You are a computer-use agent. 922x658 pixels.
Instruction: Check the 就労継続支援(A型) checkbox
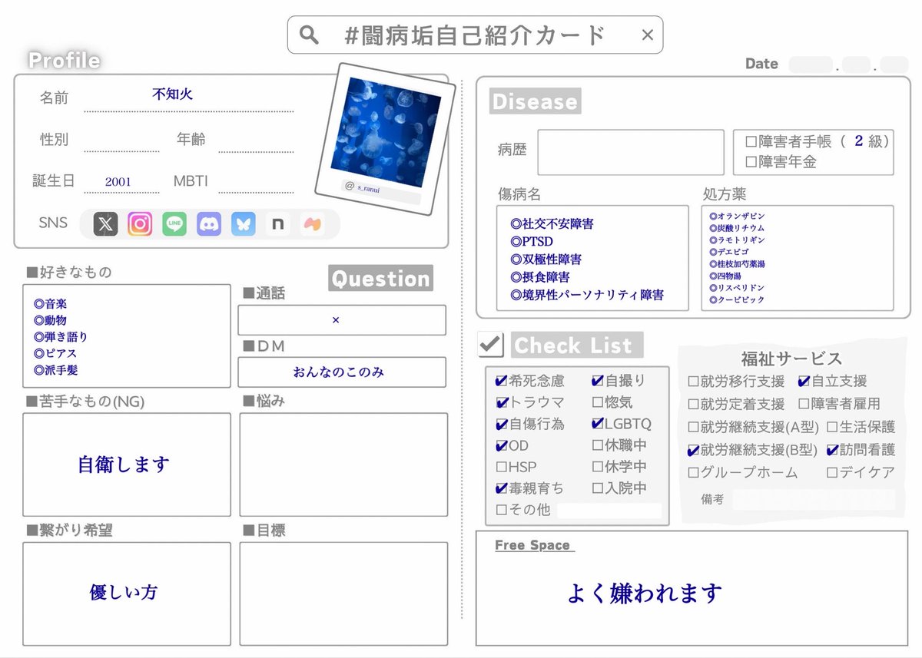point(693,427)
